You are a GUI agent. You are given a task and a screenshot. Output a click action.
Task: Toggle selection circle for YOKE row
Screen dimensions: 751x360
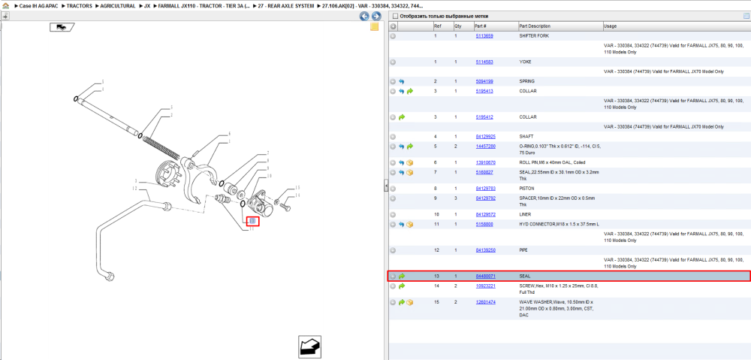pos(393,62)
